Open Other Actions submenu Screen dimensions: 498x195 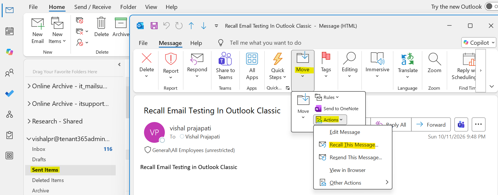[353, 183]
